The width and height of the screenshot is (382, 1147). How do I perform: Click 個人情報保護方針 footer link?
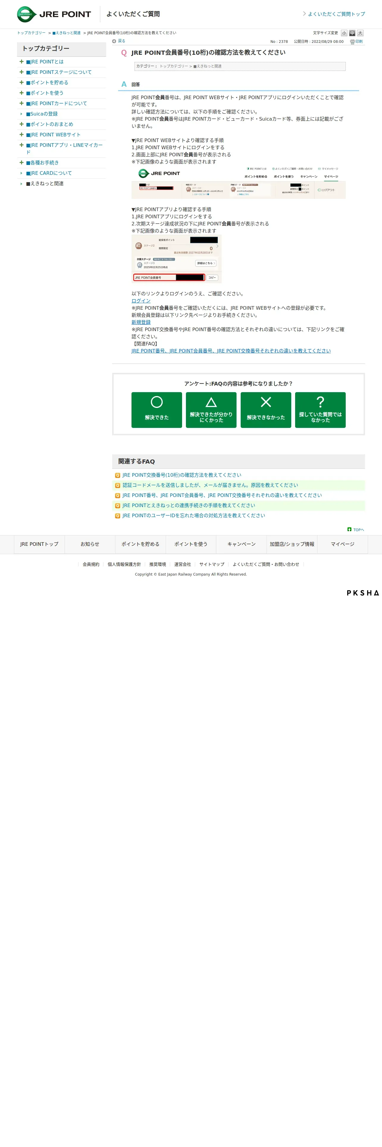(x=124, y=564)
